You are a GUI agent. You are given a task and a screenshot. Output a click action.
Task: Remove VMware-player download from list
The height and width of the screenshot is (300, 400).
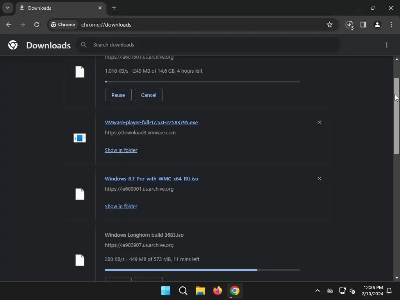(x=320, y=122)
